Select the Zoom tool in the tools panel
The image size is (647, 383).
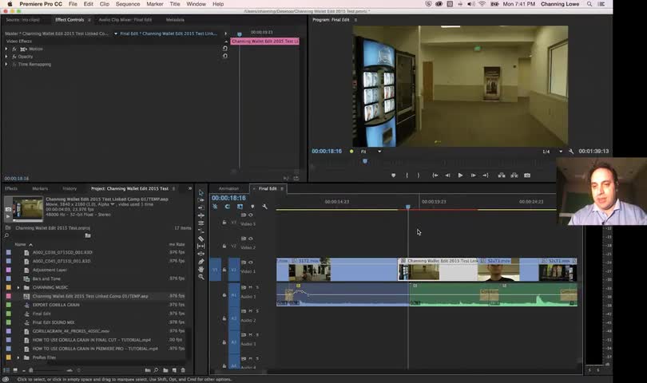click(201, 277)
